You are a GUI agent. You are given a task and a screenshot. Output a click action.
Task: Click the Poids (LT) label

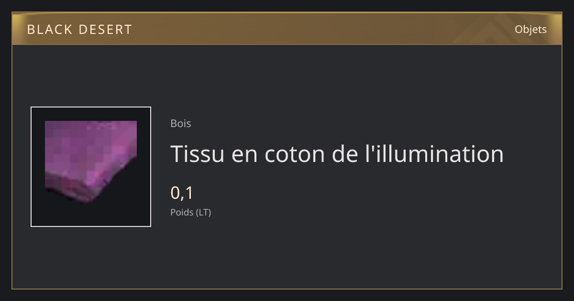(190, 212)
